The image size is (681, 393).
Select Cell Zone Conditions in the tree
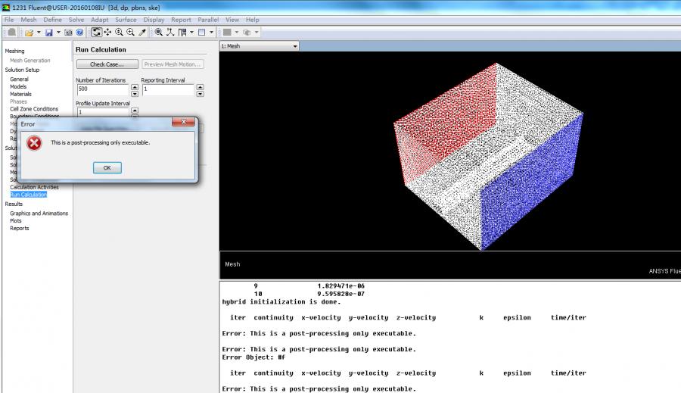tap(34, 109)
